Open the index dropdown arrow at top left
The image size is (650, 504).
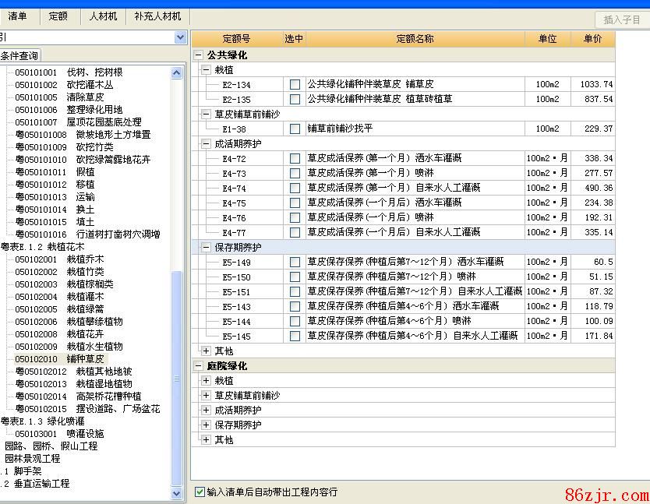pos(181,37)
